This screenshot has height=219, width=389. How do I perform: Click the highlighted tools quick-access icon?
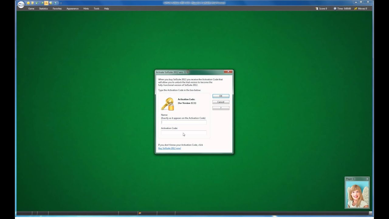46,3
